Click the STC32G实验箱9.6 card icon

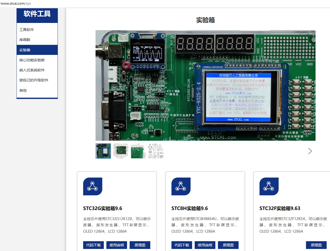click(x=93, y=186)
